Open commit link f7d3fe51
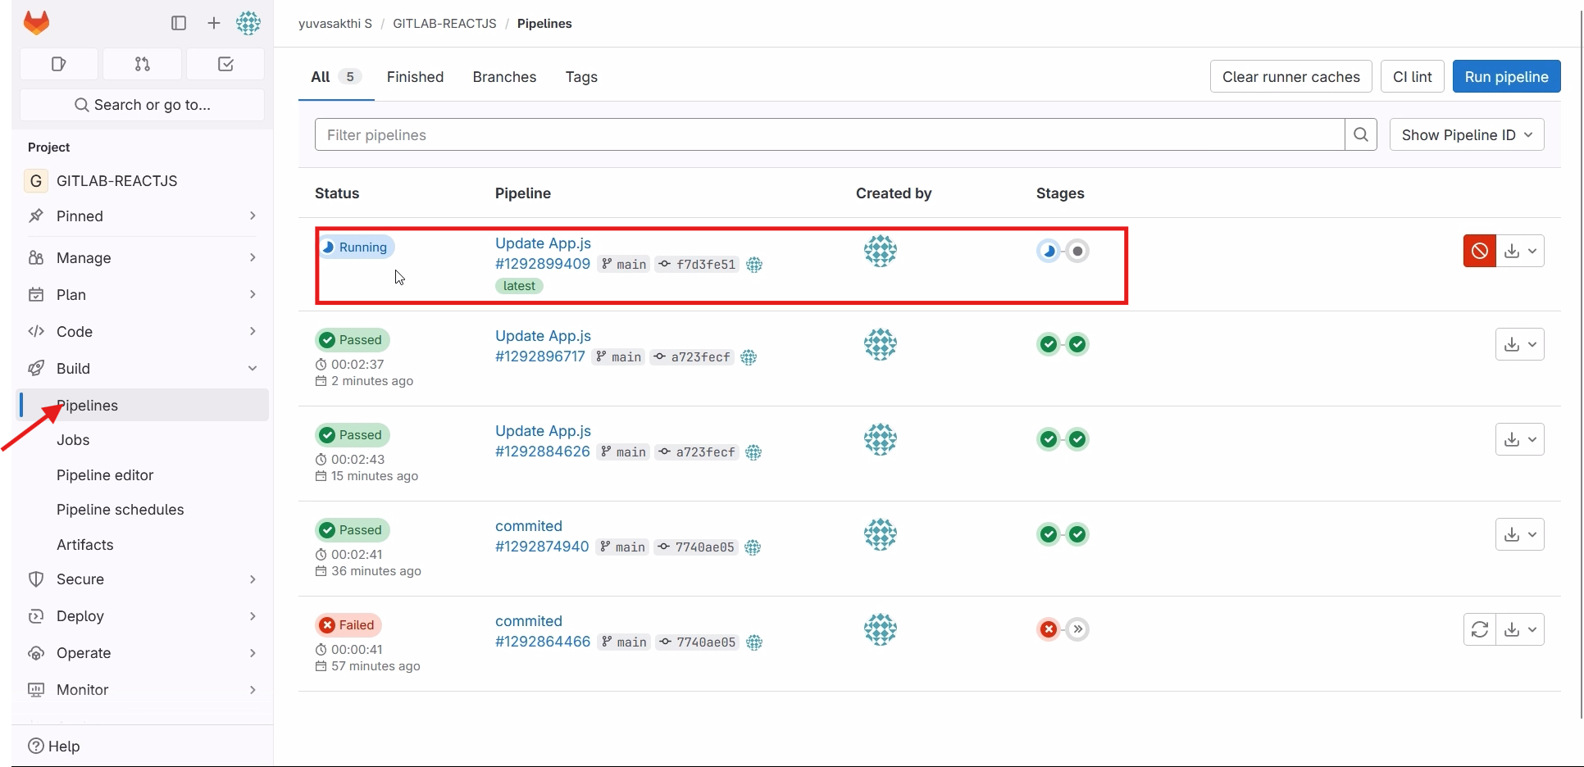The height and width of the screenshot is (767, 1584). (705, 264)
